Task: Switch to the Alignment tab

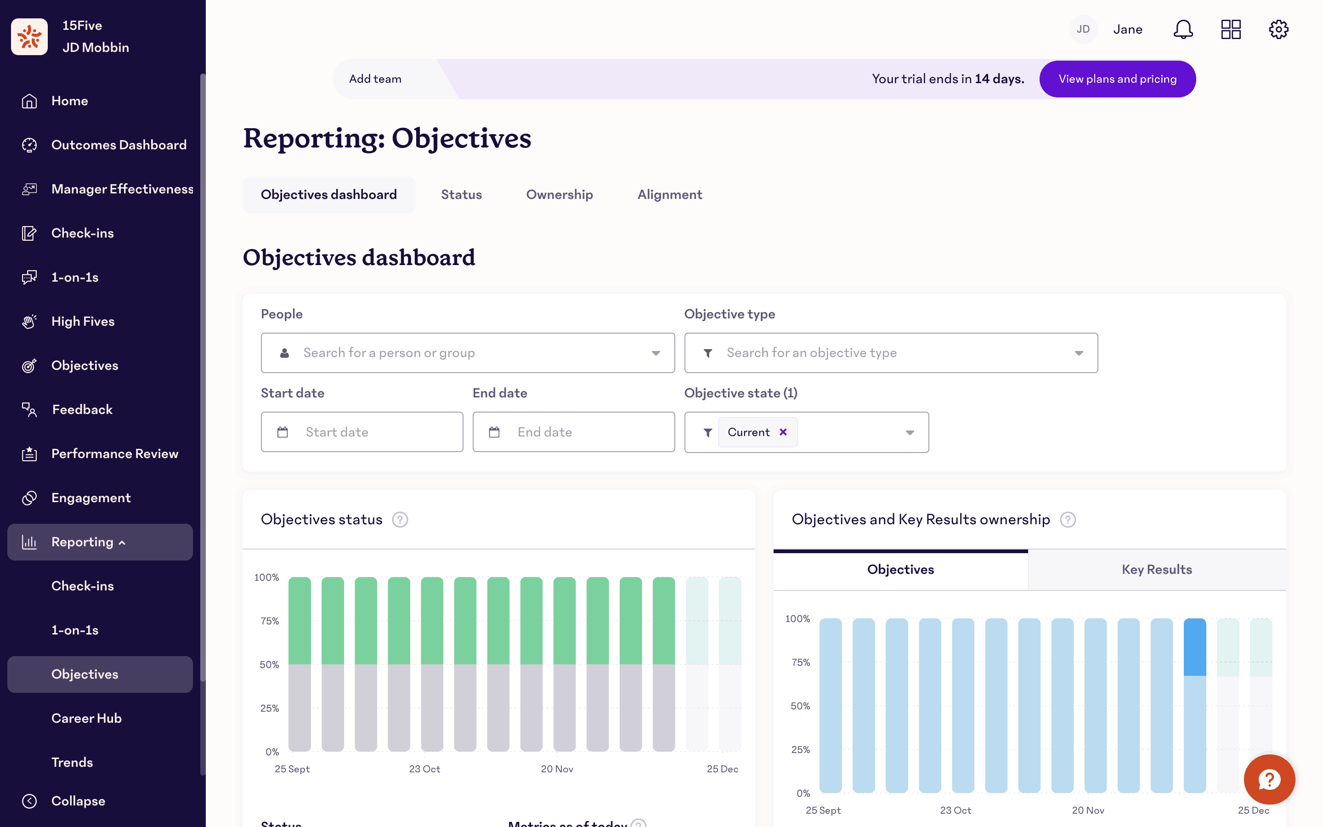Action: 670,195
